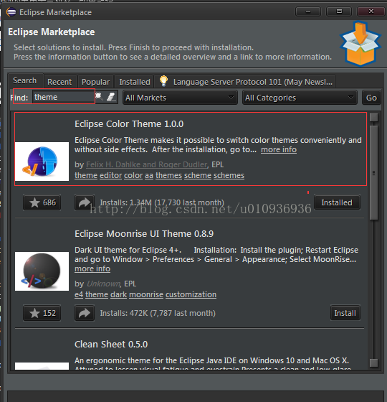Click the Eclipse Moonrise UI Theme 0.8.9 title
This screenshot has width=387, height=402.
click(x=144, y=233)
